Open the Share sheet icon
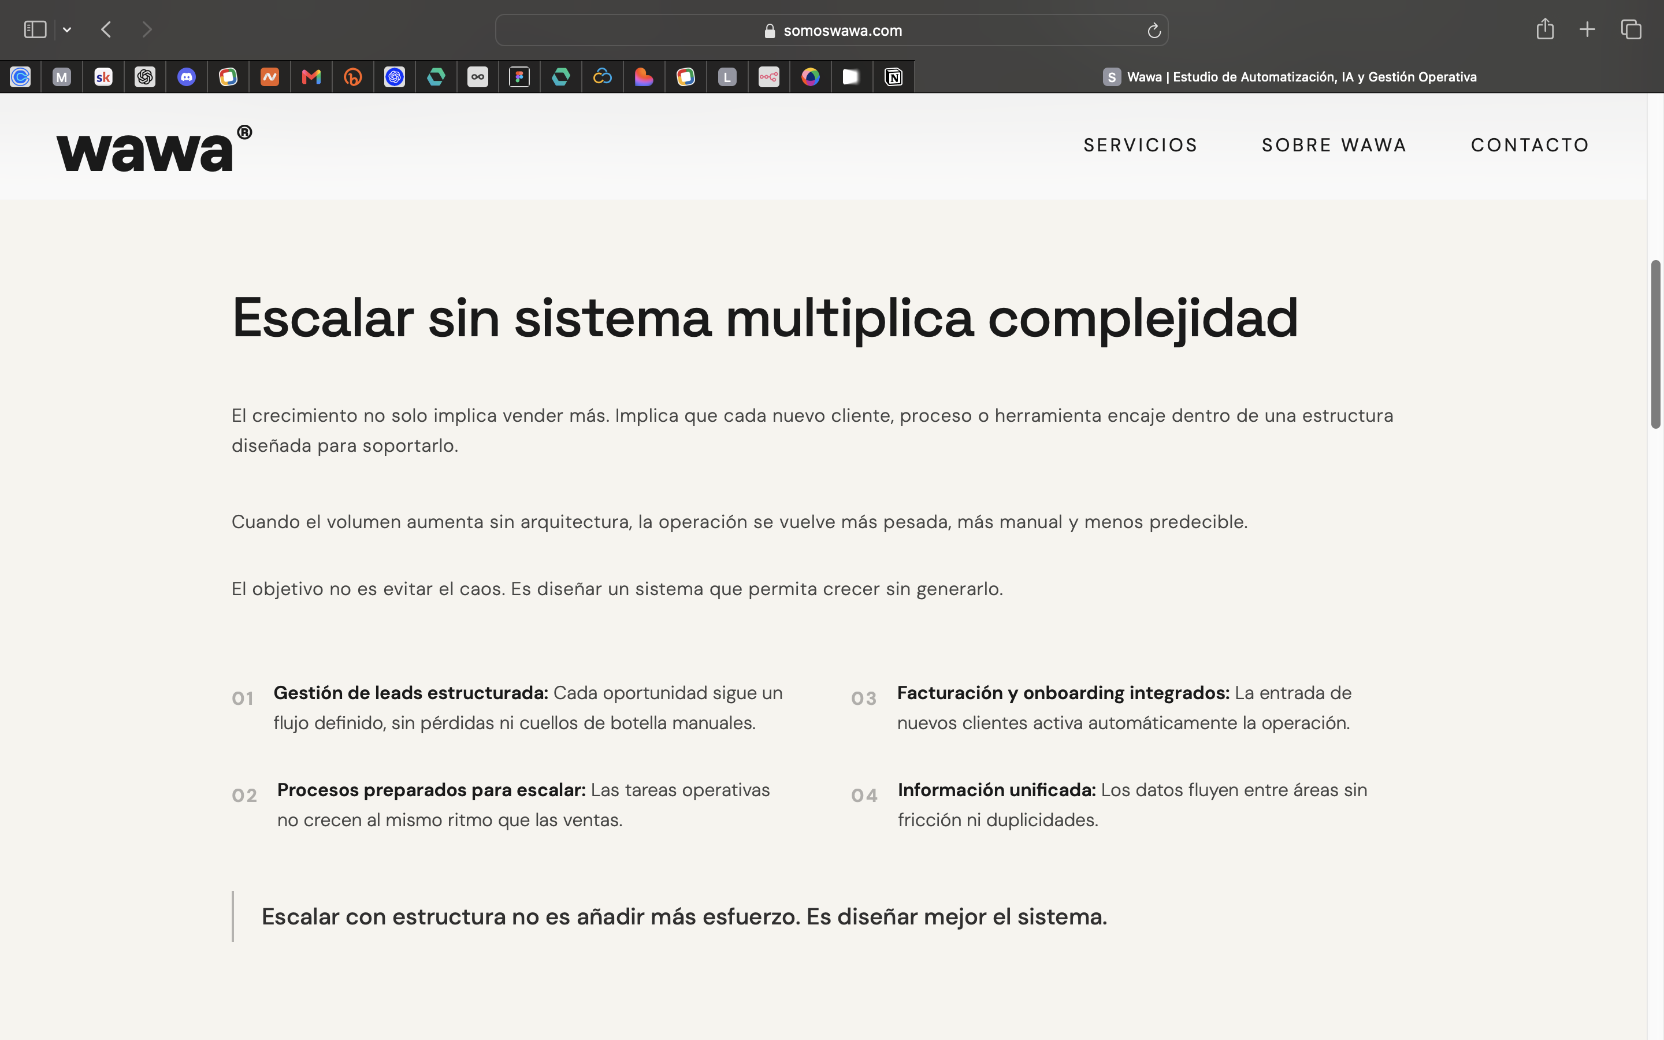 (1545, 29)
